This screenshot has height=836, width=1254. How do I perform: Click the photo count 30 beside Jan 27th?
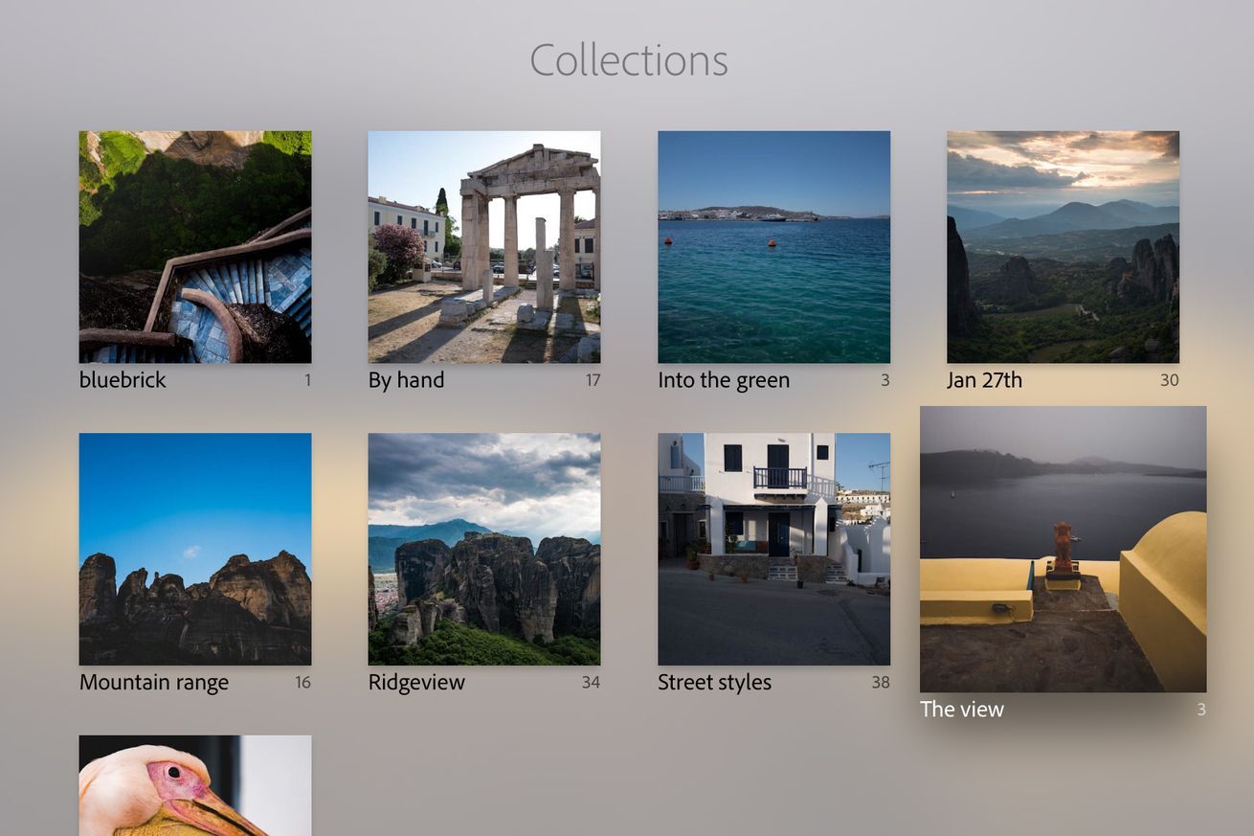click(1170, 380)
